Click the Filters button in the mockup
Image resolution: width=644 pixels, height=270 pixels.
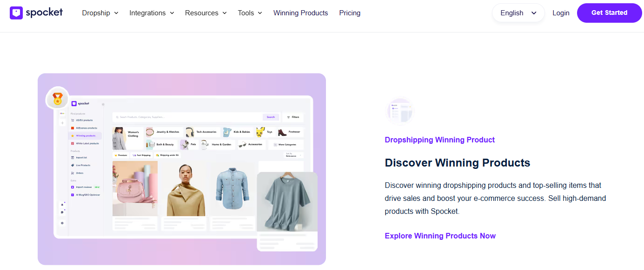click(x=293, y=117)
